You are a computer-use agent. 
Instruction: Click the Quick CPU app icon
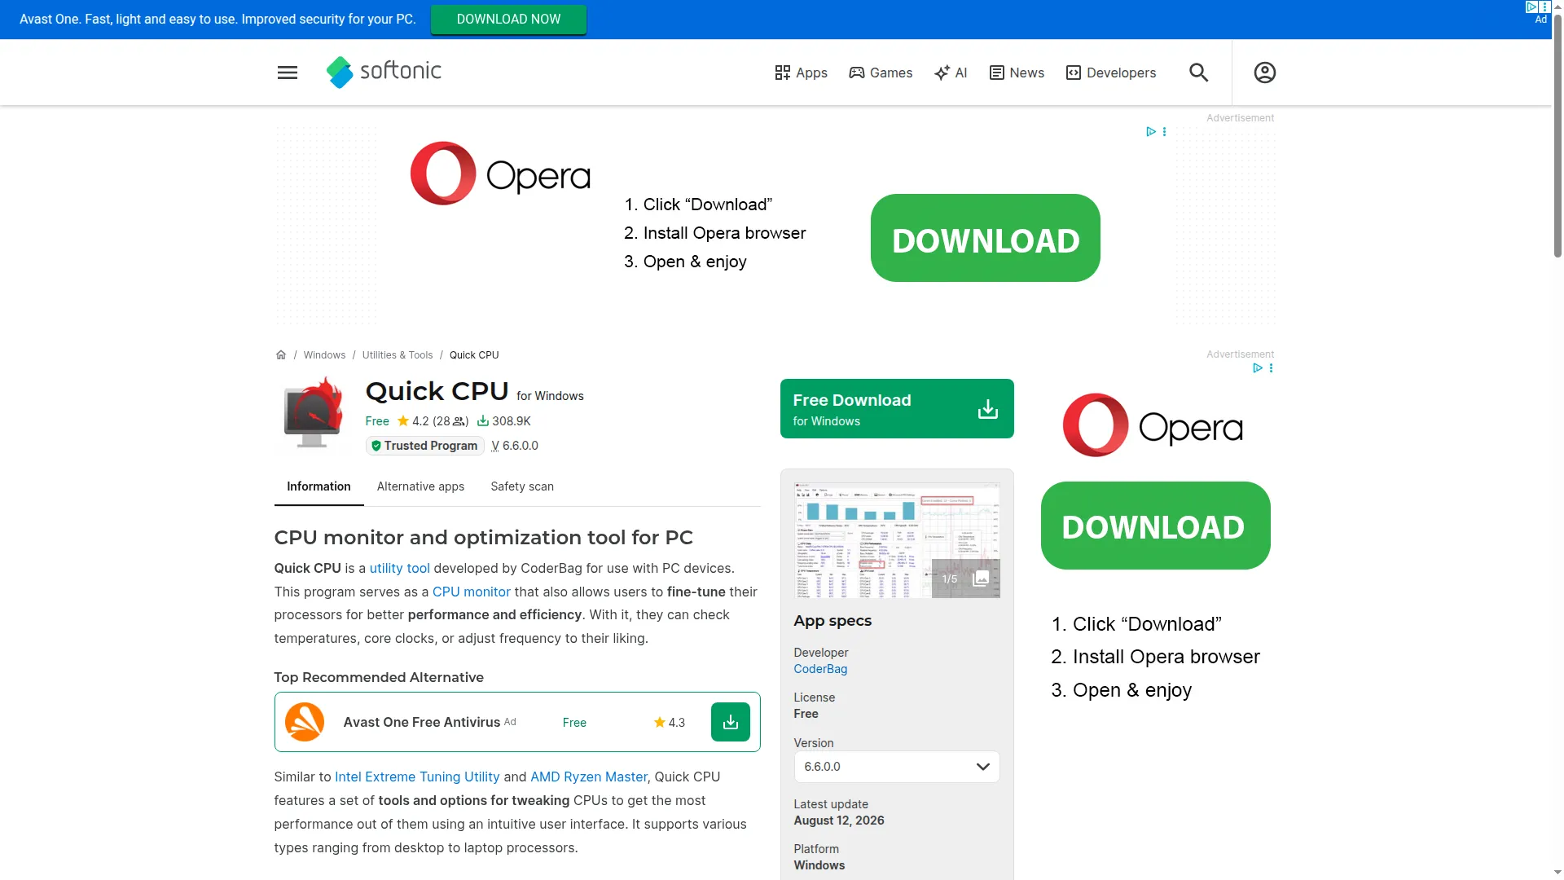pos(314,413)
